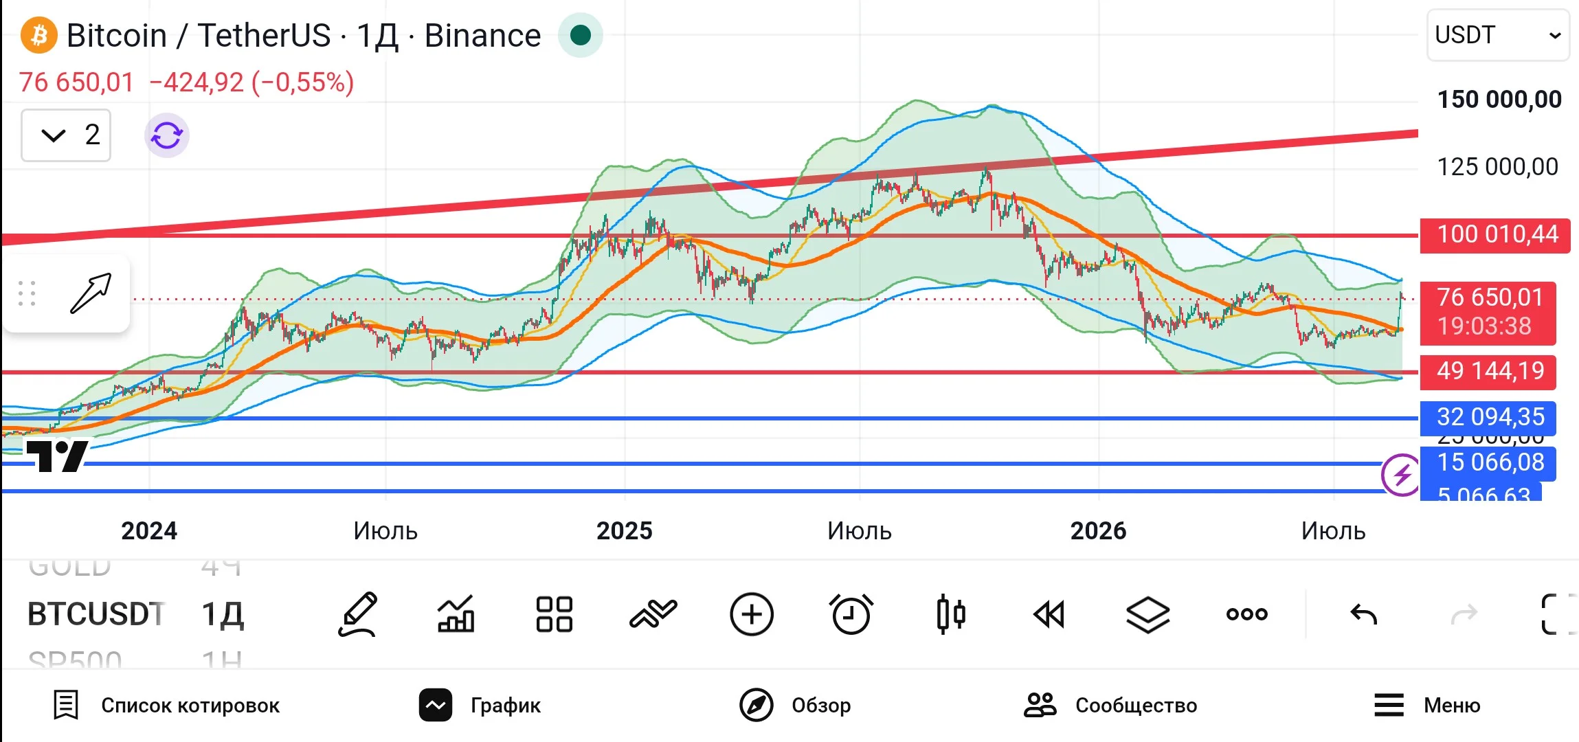The height and width of the screenshot is (742, 1579).
Task: Click the 15 066,08 blue price label
Action: 1488,464
